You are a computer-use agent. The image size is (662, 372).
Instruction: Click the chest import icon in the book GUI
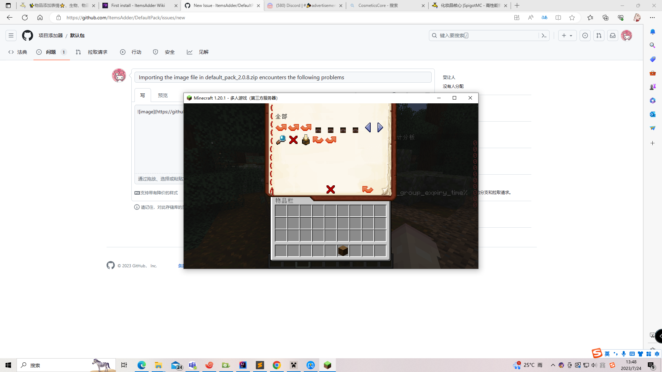pos(306,140)
